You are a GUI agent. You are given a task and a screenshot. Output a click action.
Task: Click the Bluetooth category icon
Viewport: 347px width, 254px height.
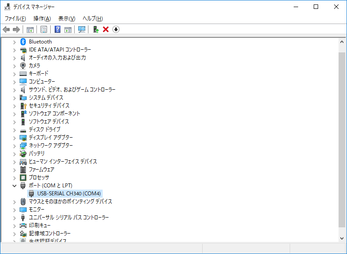[23, 42]
